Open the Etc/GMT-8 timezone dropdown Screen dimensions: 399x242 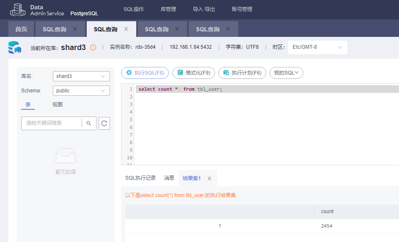click(x=318, y=47)
